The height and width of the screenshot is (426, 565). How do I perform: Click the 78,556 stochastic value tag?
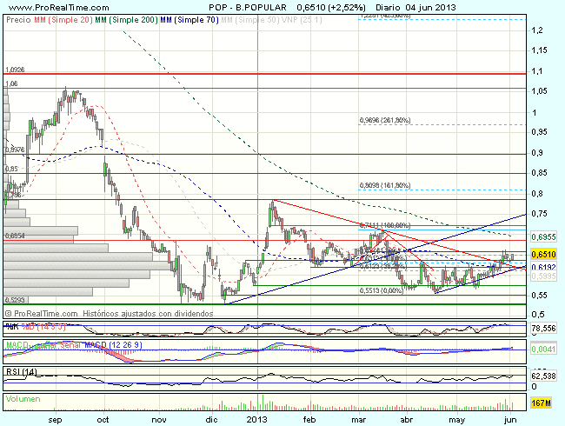[x=543, y=329]
